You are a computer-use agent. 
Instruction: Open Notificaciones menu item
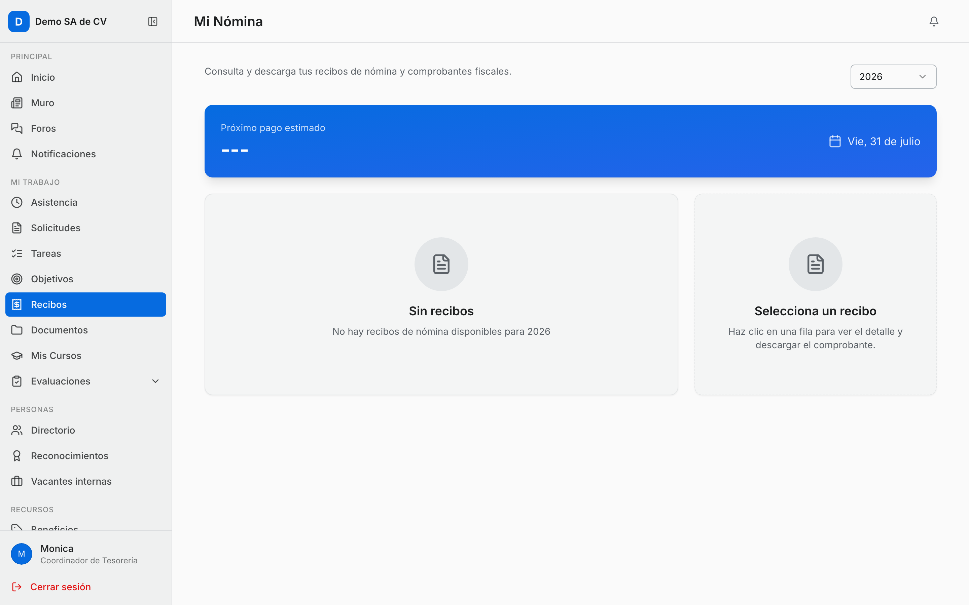[x=86, y=154]
